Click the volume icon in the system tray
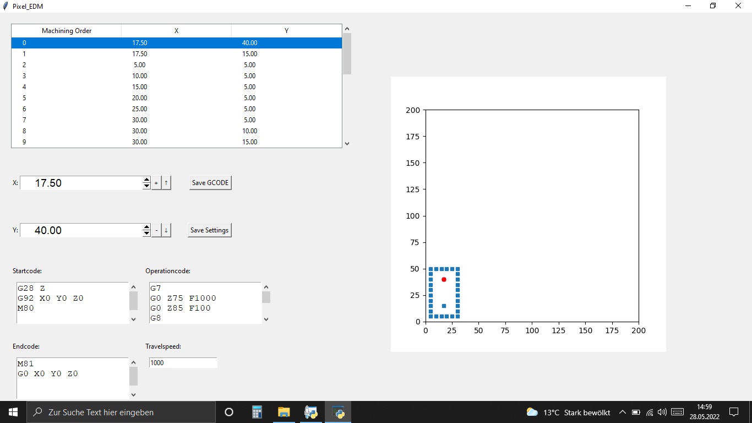Screen dimensions: 752x423 (x=662, y=412)
